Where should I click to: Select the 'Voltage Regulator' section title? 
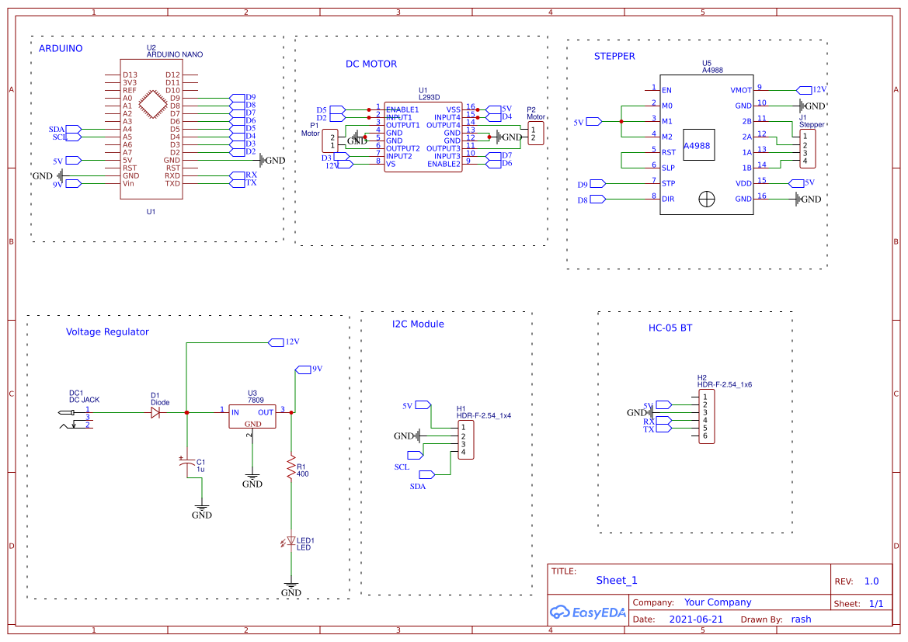coord(107,331)
